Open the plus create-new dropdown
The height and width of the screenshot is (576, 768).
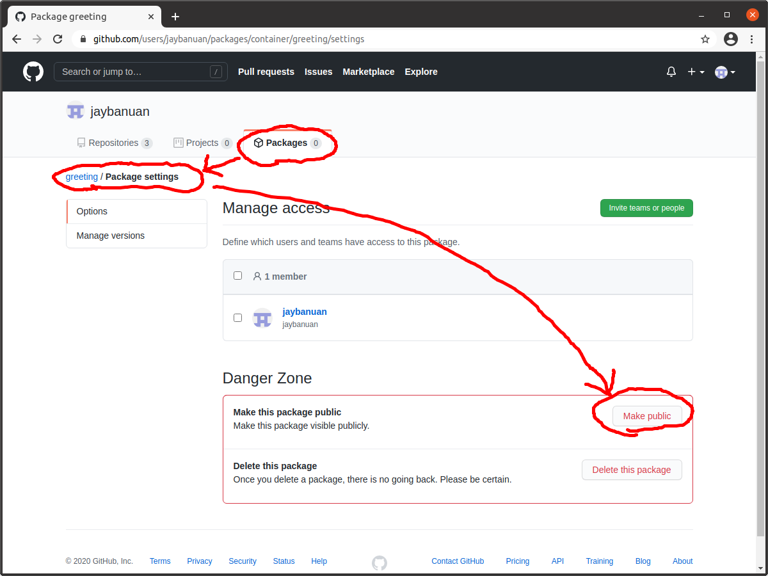click(696, 72)
